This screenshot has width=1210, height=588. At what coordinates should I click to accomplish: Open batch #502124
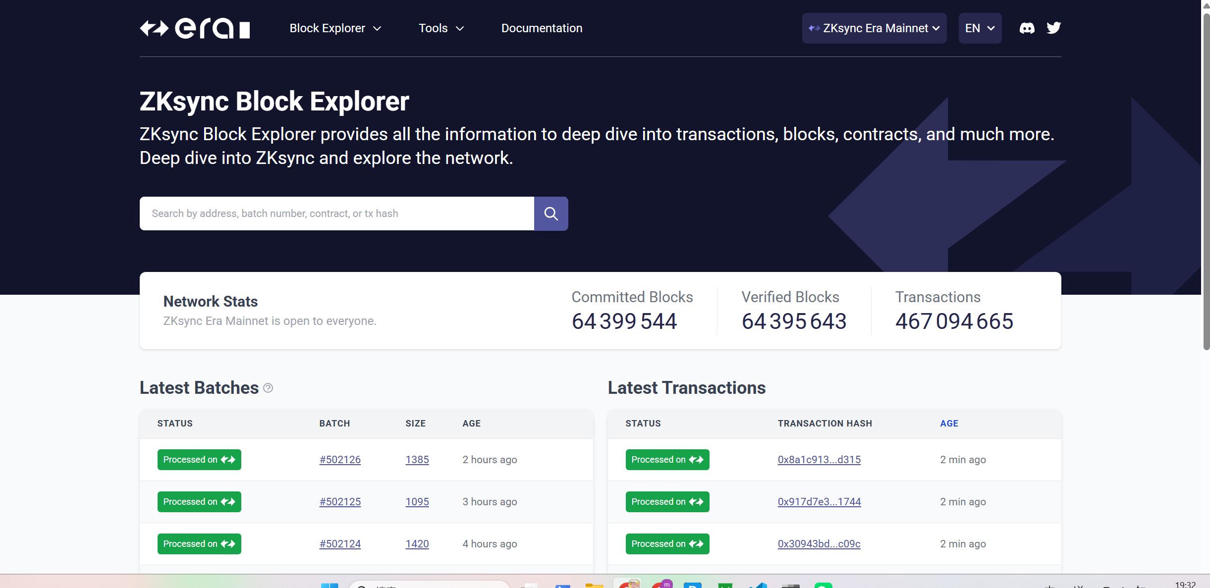[340, 544]
